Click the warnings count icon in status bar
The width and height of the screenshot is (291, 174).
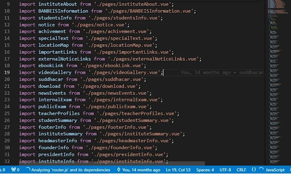(2, 170)
